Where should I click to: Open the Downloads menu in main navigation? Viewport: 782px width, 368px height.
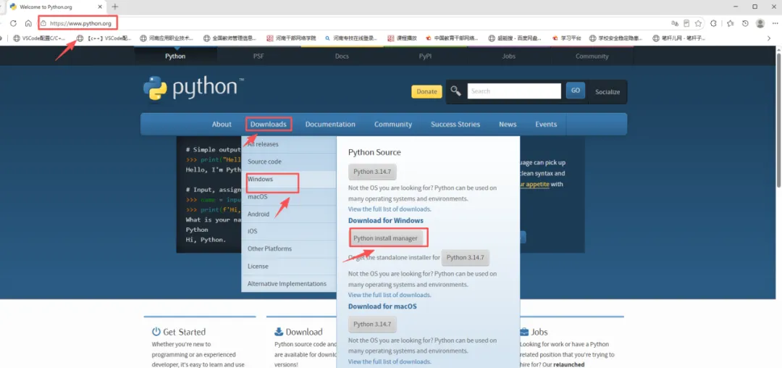point(269,124)
